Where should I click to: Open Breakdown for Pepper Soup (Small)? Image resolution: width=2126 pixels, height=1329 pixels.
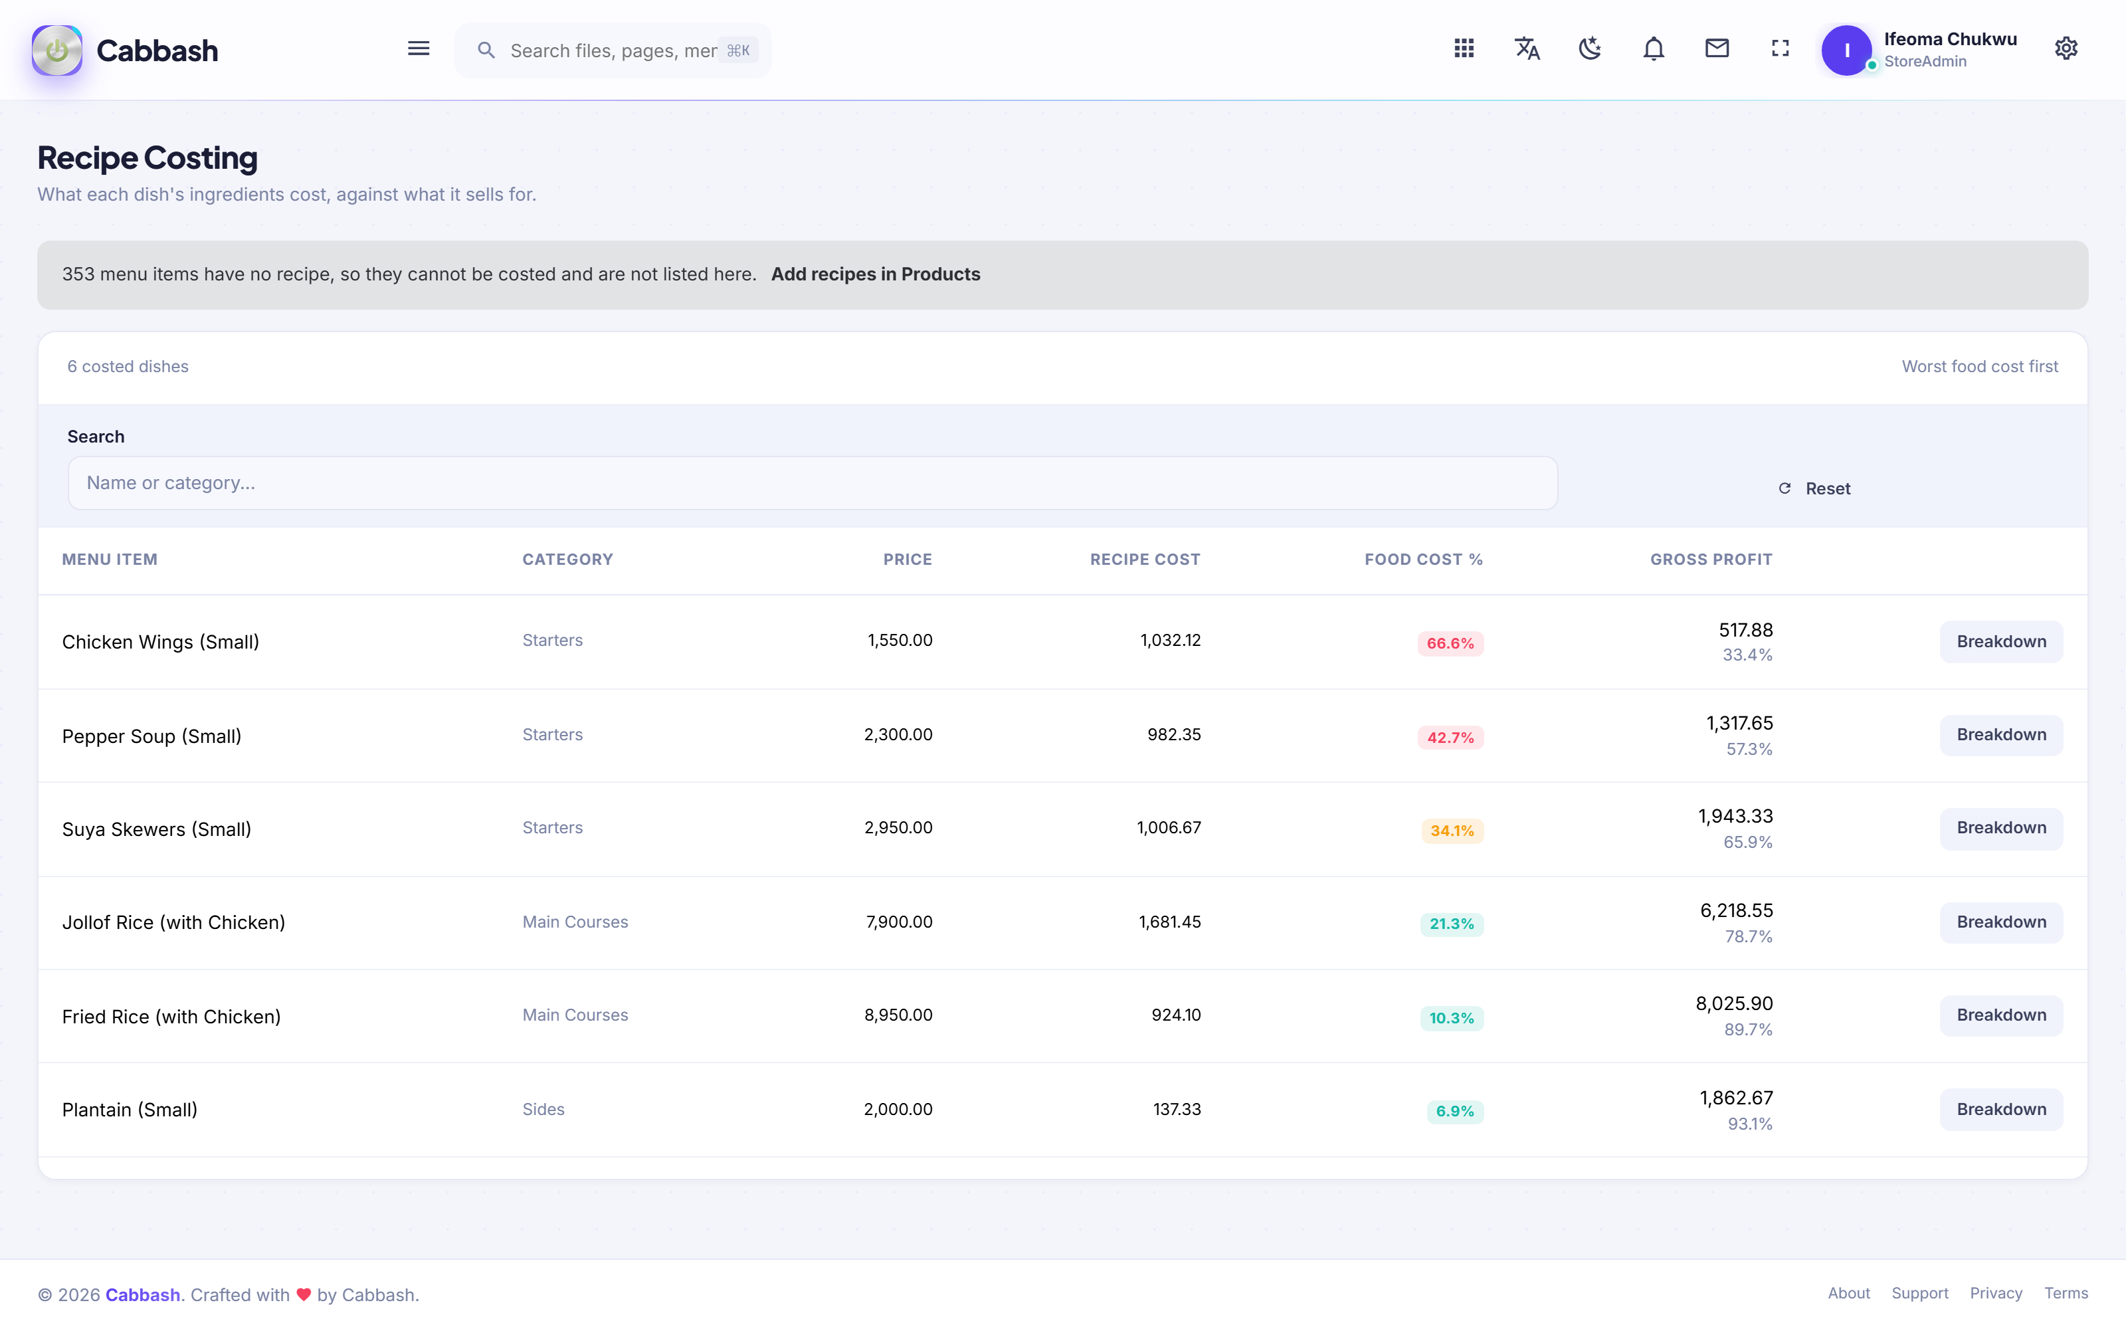[x=2000, y=735]
